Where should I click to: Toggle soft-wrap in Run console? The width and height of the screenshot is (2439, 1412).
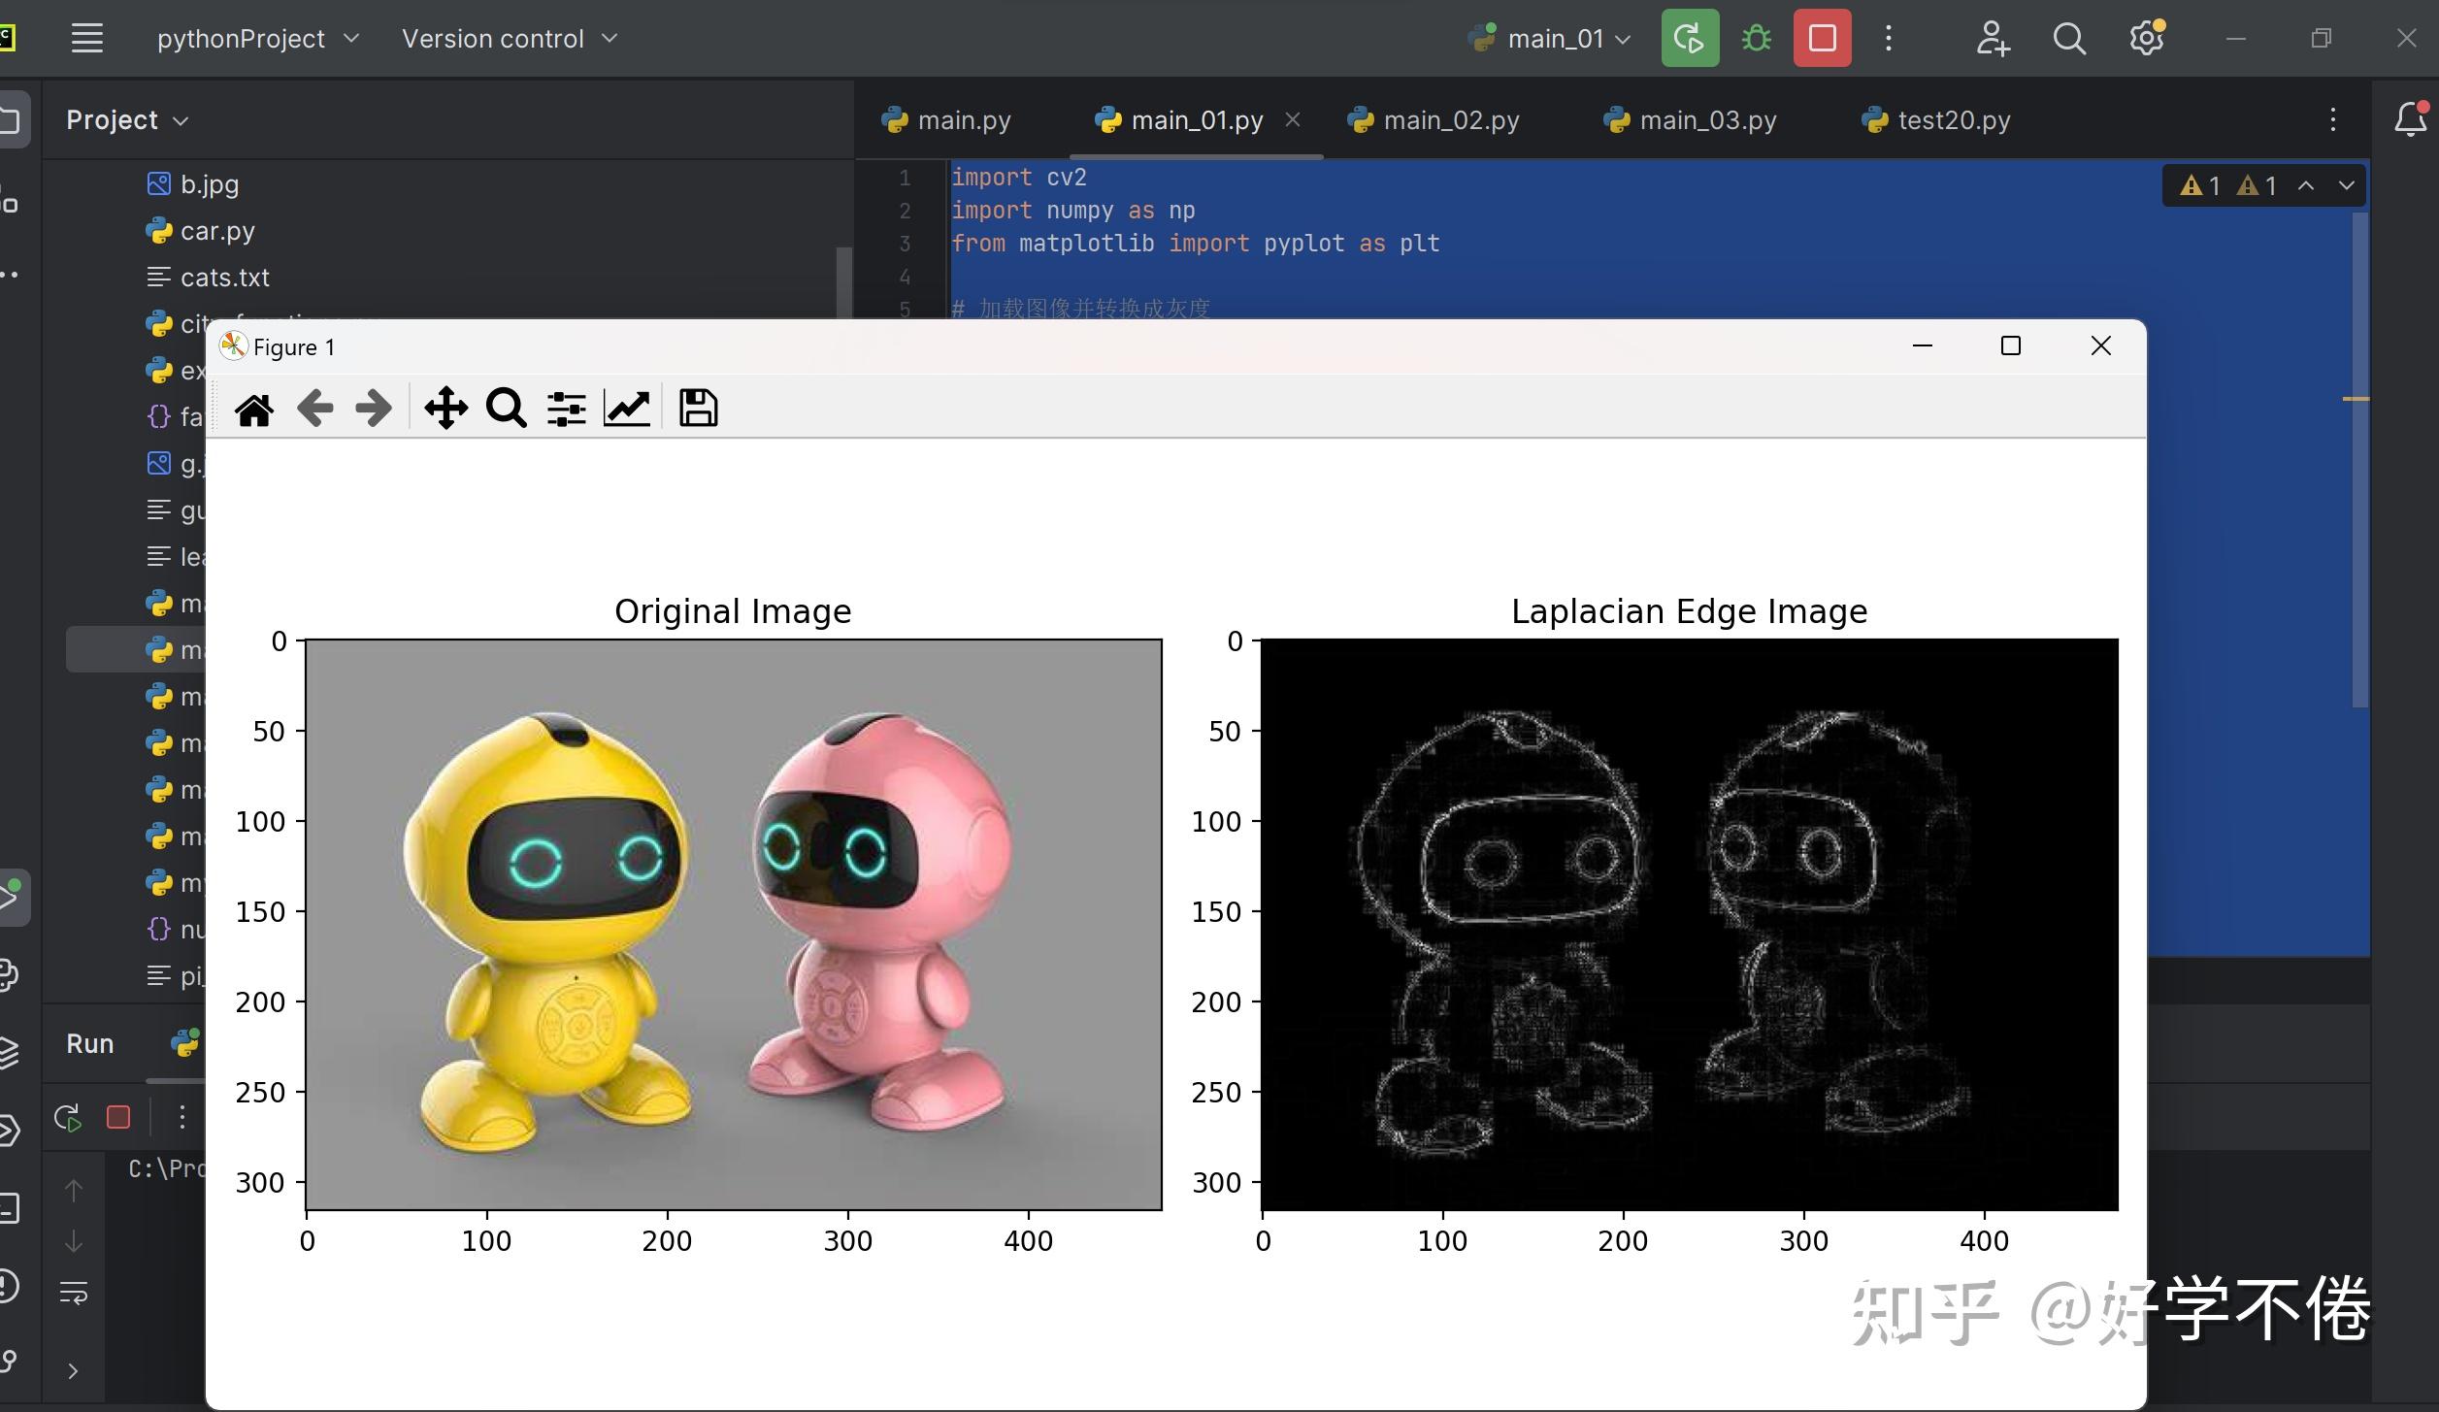click(74, 1294)
